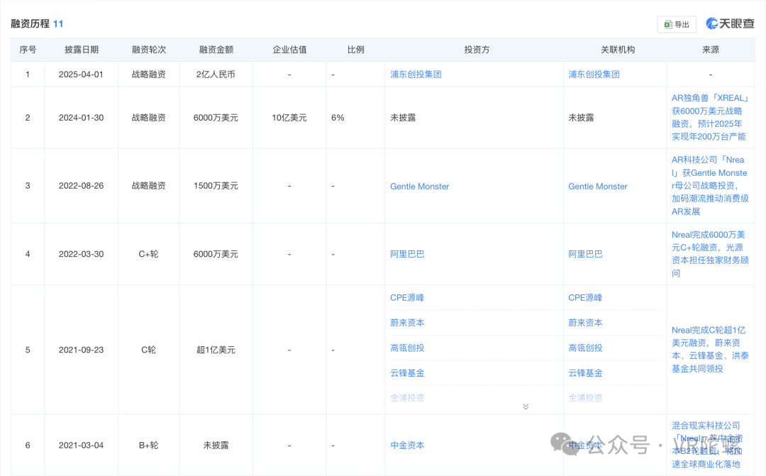The width and height of the screenshot is (766, 476).
Task: Click the Excel icon on export button
Action: (668, 24)
